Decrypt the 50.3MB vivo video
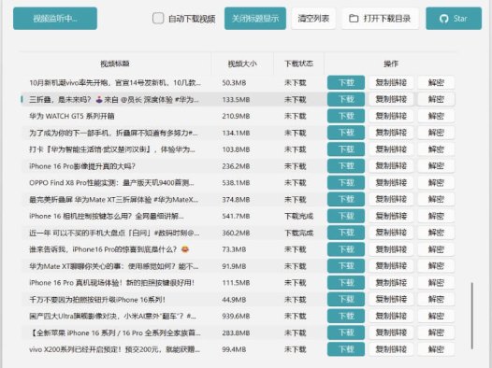The image size is (492, 368). pos(436,83)
